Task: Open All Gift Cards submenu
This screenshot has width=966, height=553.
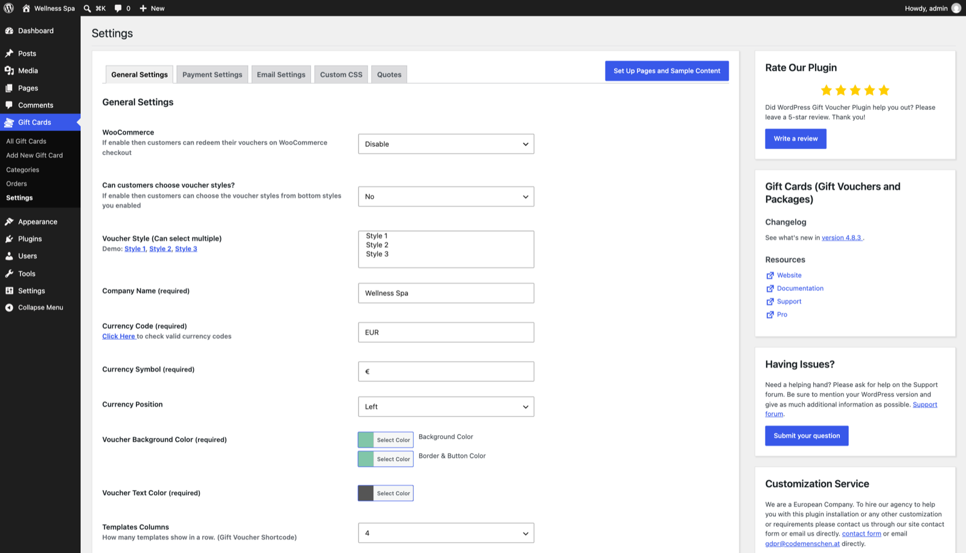Action: click(x=27, y=141)
